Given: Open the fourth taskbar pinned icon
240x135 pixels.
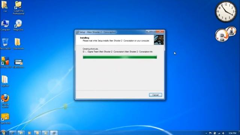Looking at the screenshot, I should pyautogui.click(x=37, y=133).
